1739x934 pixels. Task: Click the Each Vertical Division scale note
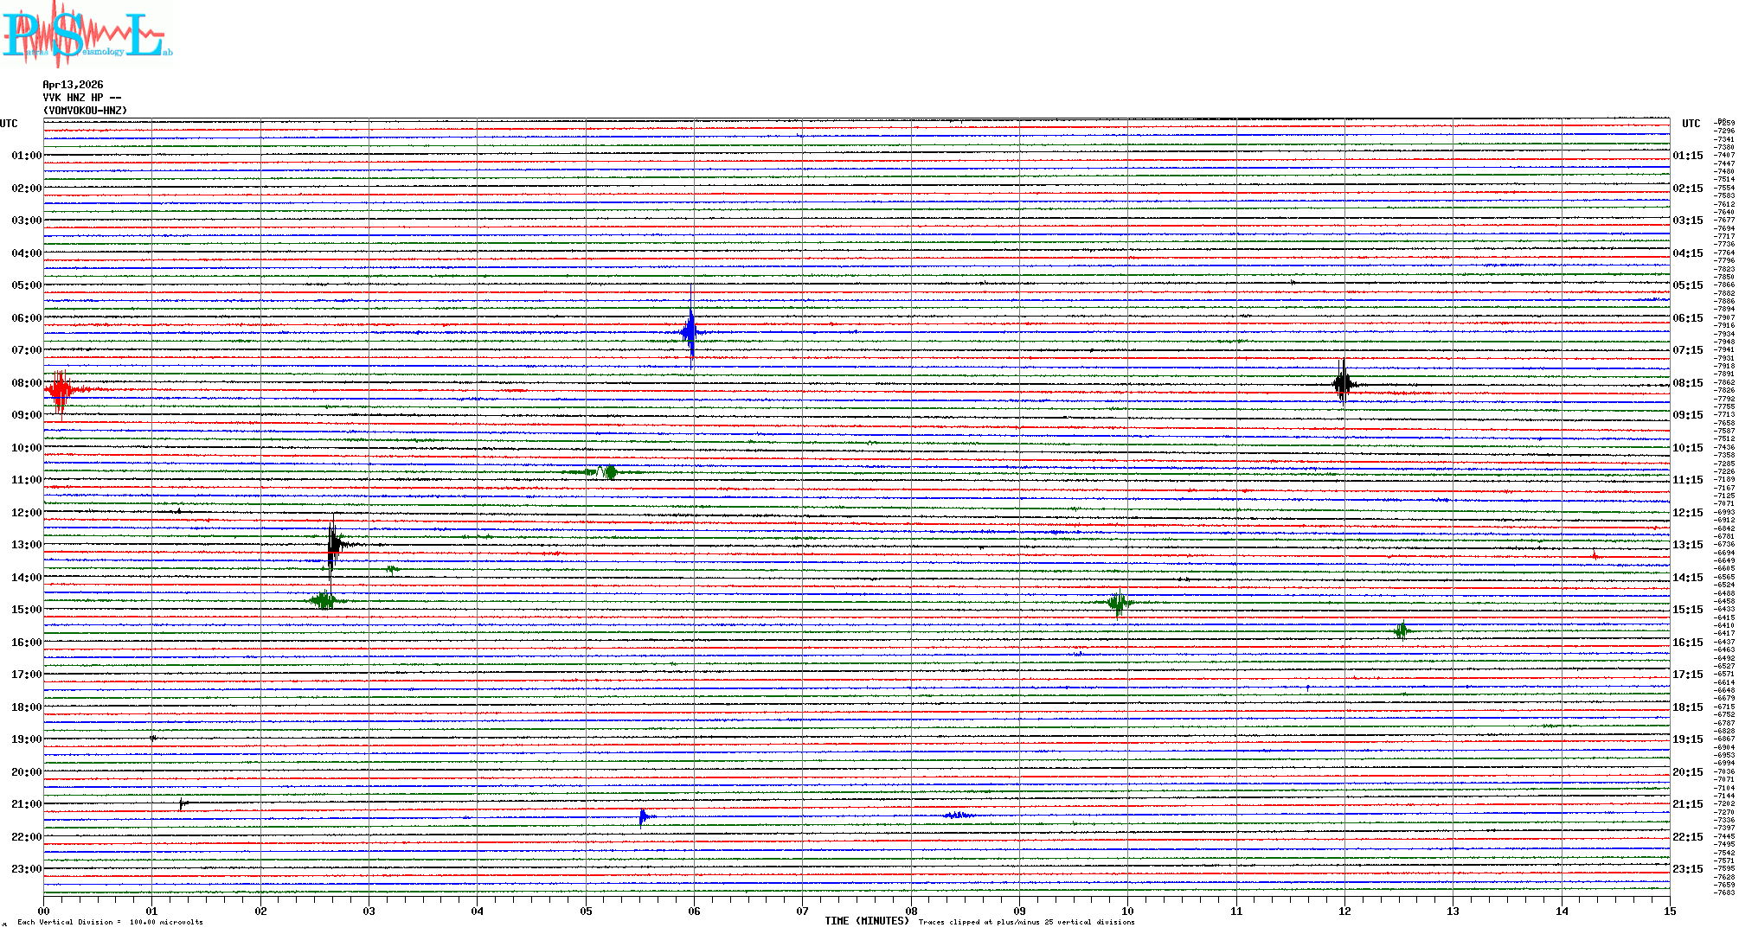pos(110,922)
